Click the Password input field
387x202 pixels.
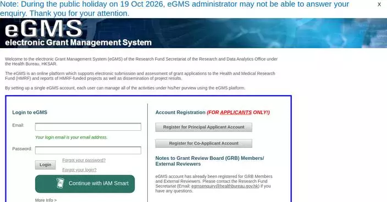(88, 151)
